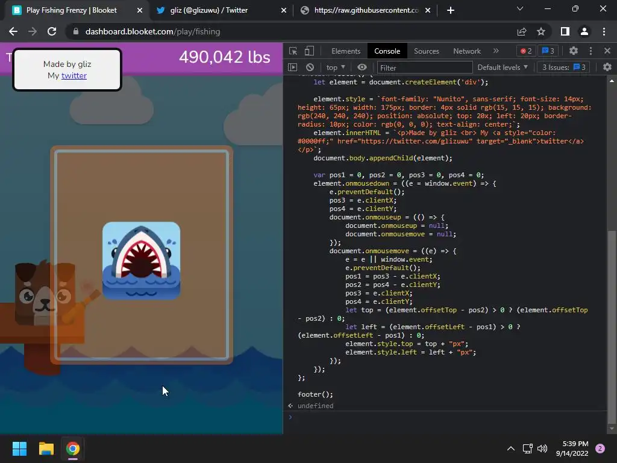Open File Explorer from taskbar
Viewport: 617px width, 463px height.
pos(46,449)
